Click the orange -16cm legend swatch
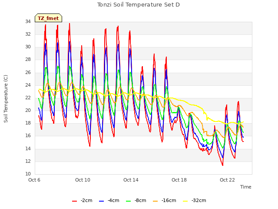 (x=156, y=201)
